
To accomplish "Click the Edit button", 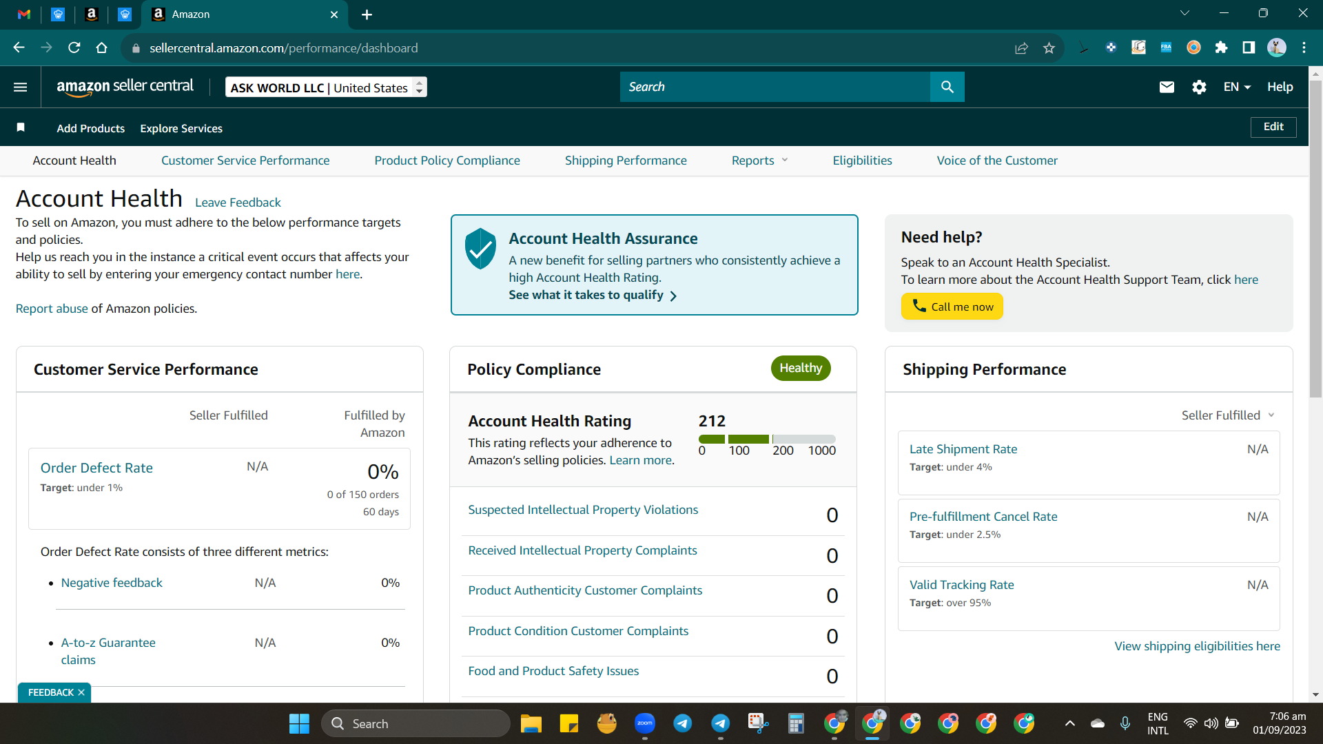I will [1273, 127].
